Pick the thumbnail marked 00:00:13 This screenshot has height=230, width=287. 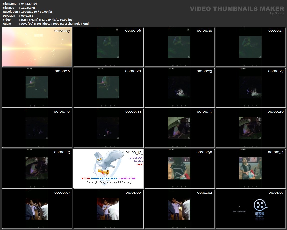pos(250,47)
